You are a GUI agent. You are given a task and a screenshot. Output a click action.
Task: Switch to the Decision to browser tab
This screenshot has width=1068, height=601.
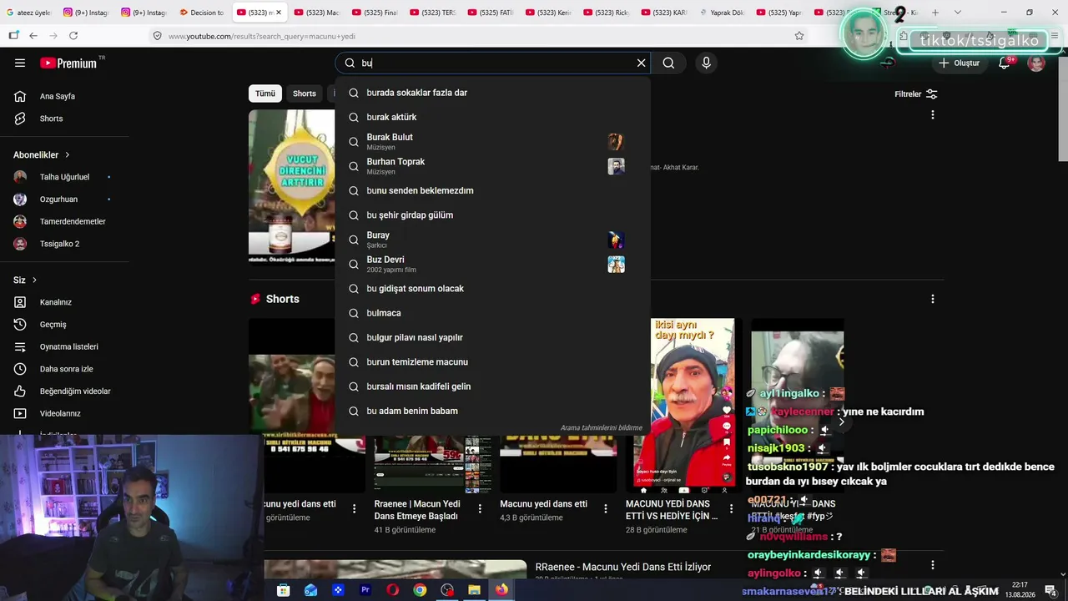tap(202, 13)
